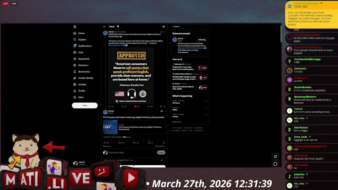Open #albo trending topic
The width and height of the screenshot is (338, 190).
click(x=175, y=110)
